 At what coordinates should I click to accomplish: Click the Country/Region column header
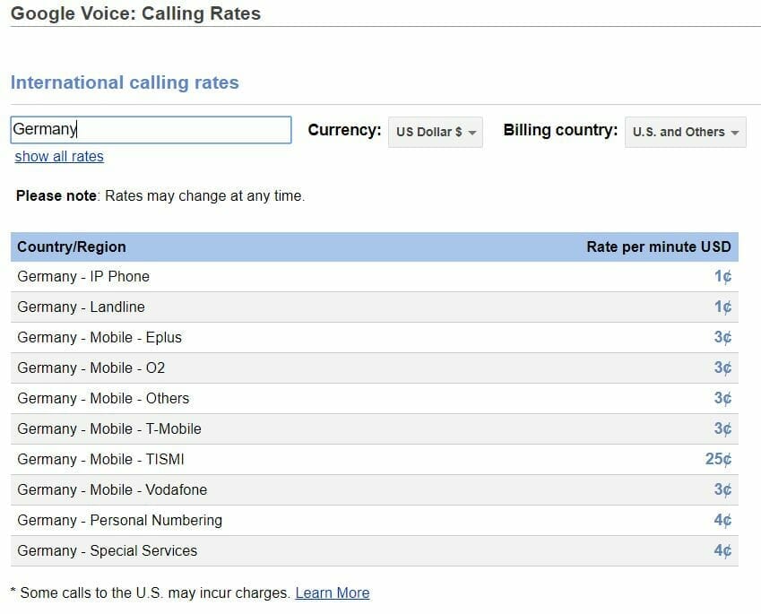point(72,246)
